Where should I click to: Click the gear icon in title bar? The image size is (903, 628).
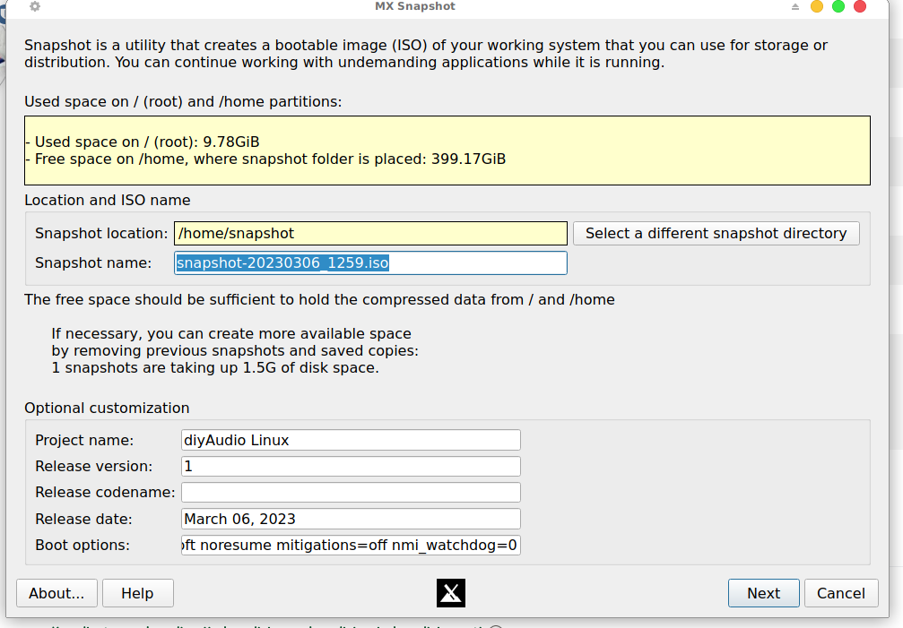(x=35, y=6)
